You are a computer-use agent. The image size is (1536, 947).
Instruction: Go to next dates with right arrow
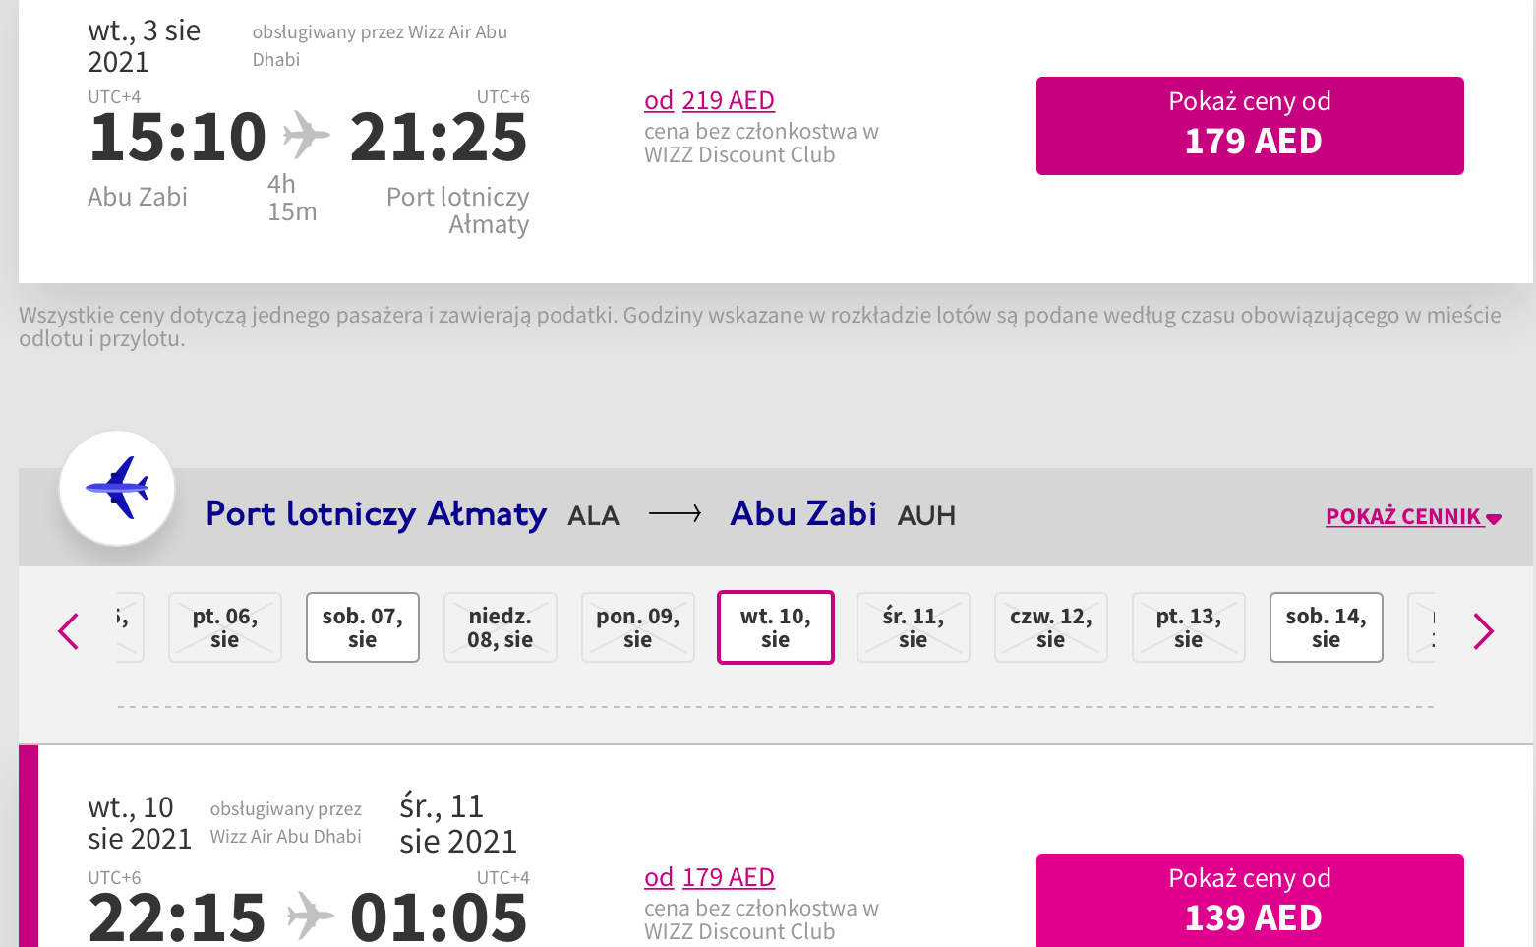(x=1483, y=631)
